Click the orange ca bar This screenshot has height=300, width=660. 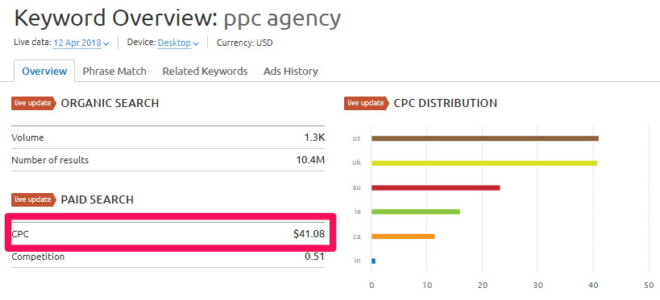(403, 236)
